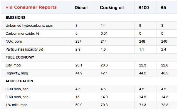Click the 1/4-mile, mph row label

(x=16, y=105)
